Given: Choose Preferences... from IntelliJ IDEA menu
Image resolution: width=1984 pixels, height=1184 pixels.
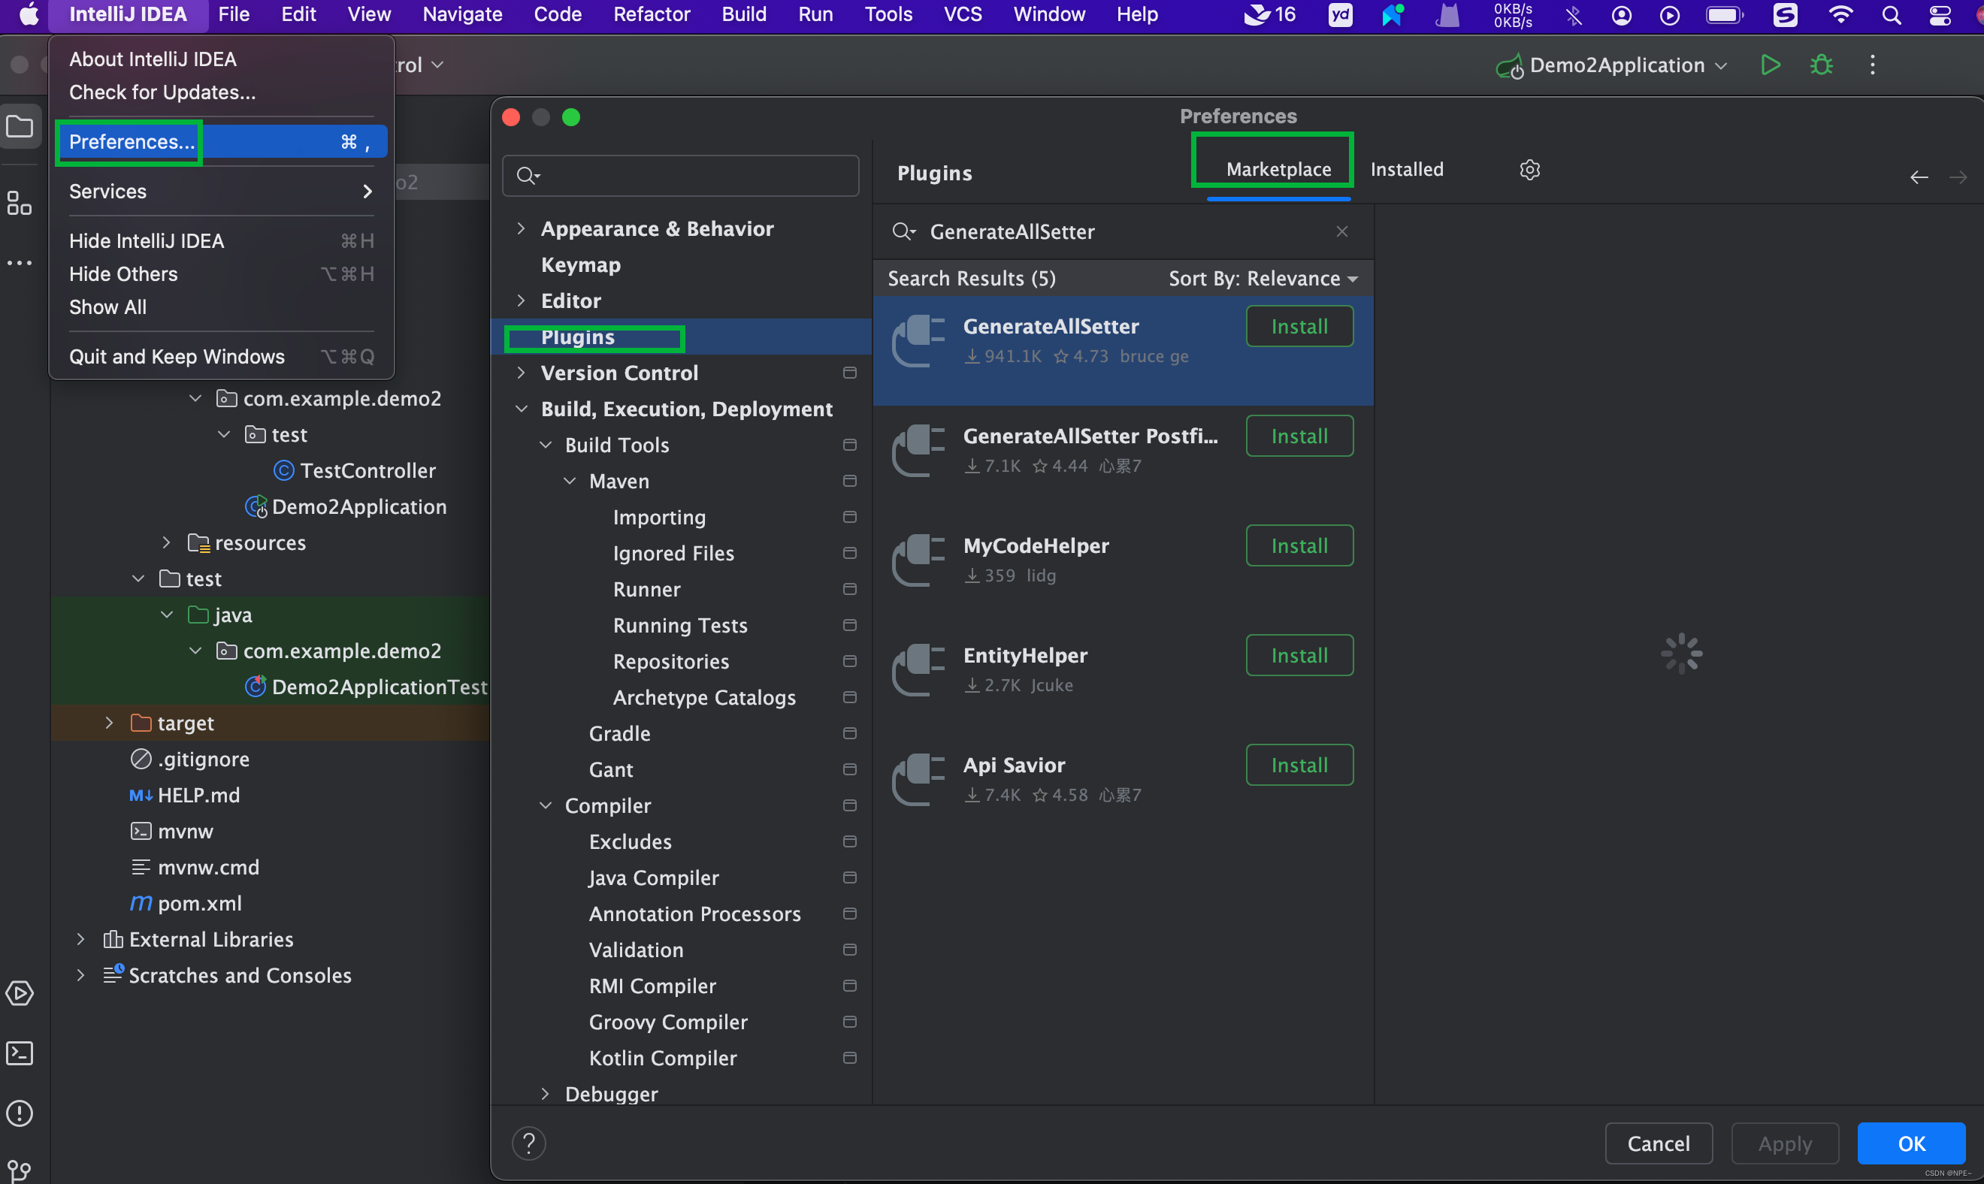Looking at the screenshot, I should pos(221,142).
